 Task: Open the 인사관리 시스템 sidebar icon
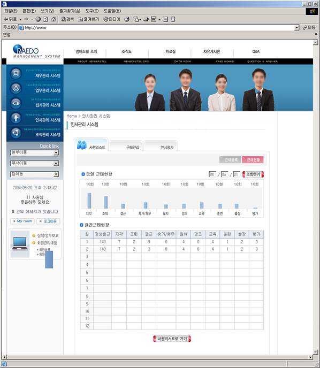click(16, 118)
